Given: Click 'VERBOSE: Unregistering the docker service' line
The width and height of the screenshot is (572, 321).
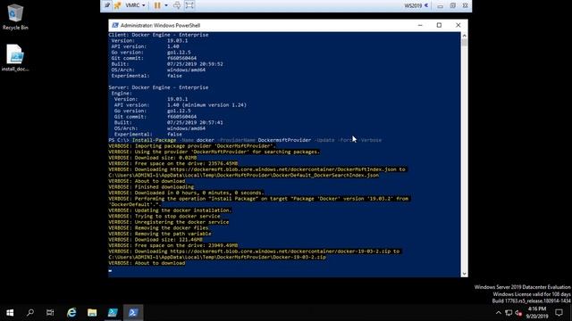Looking at the screenshot, I should pyautogui.click(x=169, y=222).
